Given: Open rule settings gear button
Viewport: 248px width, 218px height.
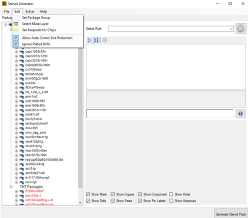Looking at the screenshot, I should point(241,28).
